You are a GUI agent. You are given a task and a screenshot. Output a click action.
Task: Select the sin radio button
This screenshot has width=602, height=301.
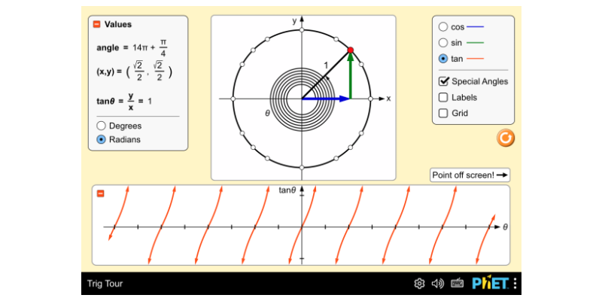click(x=443, y=43)
